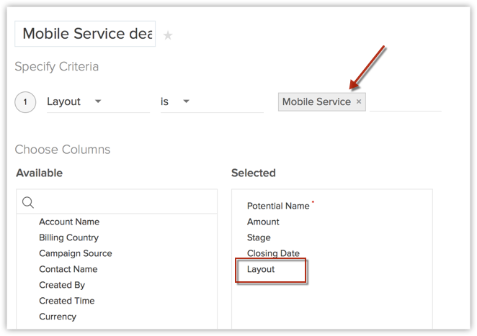Screen dimensions: 477x336
Task: Expand the "is" condition dropdown
Action: [x=186, y=101]
